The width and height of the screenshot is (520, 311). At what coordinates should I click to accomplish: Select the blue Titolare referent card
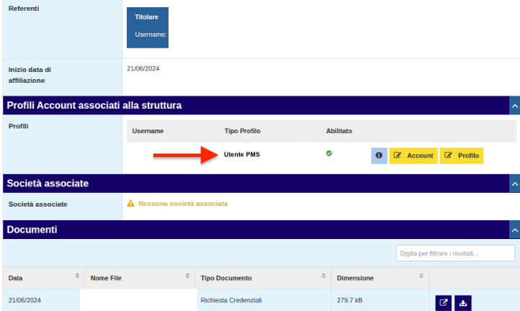[148, 27]
